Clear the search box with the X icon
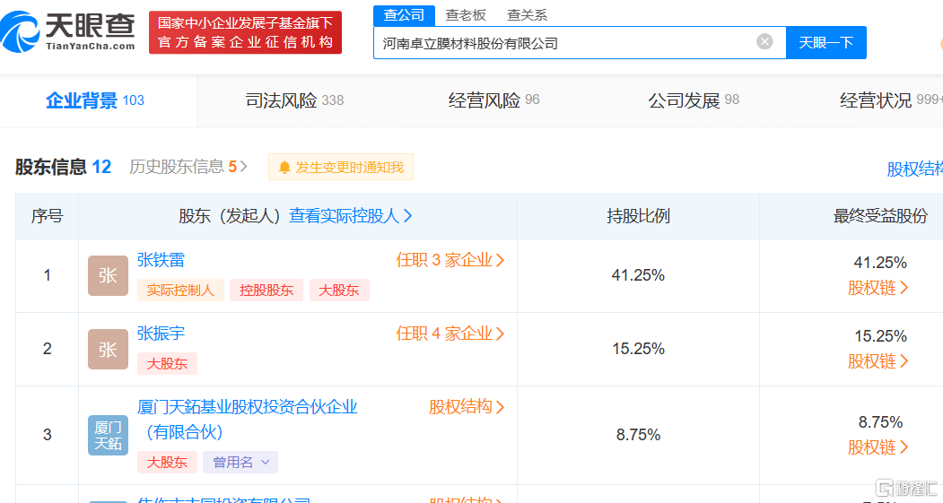This screenshot has width=943, height=503. [x=764, y=41]
